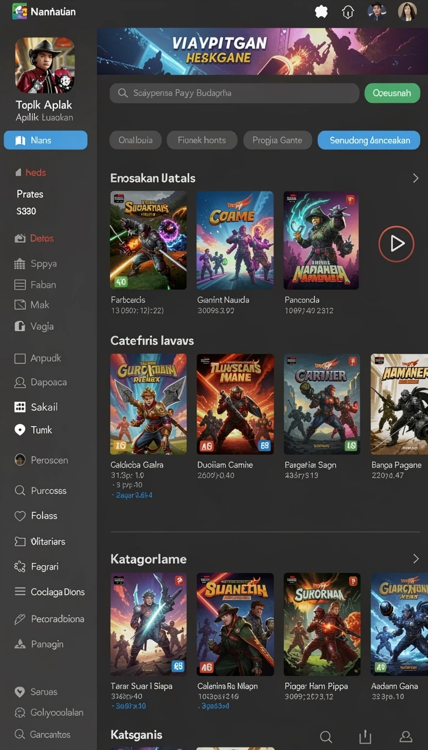428x750 pixels.
Task: Click the bottom bar search icon
Action: 327,737
